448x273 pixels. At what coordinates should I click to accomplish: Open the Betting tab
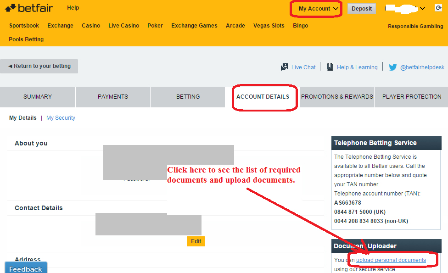click(188, 97)
